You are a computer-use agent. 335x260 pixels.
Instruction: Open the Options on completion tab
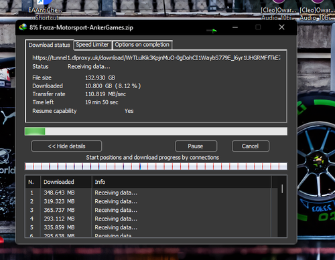pyautogui.click(x=142, y=45)
